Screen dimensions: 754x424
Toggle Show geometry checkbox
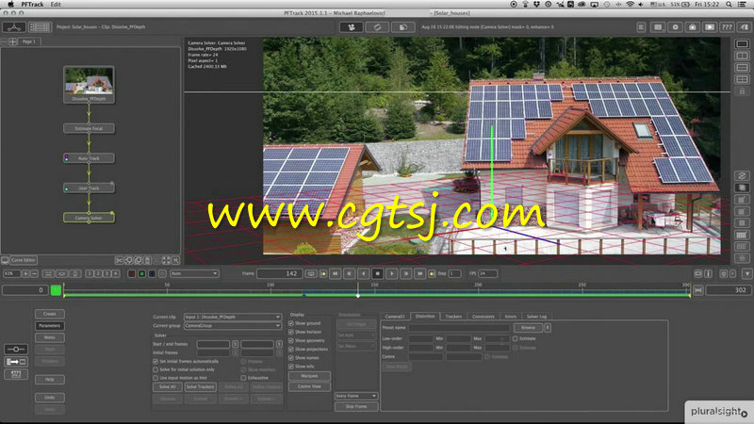point(291,341)
